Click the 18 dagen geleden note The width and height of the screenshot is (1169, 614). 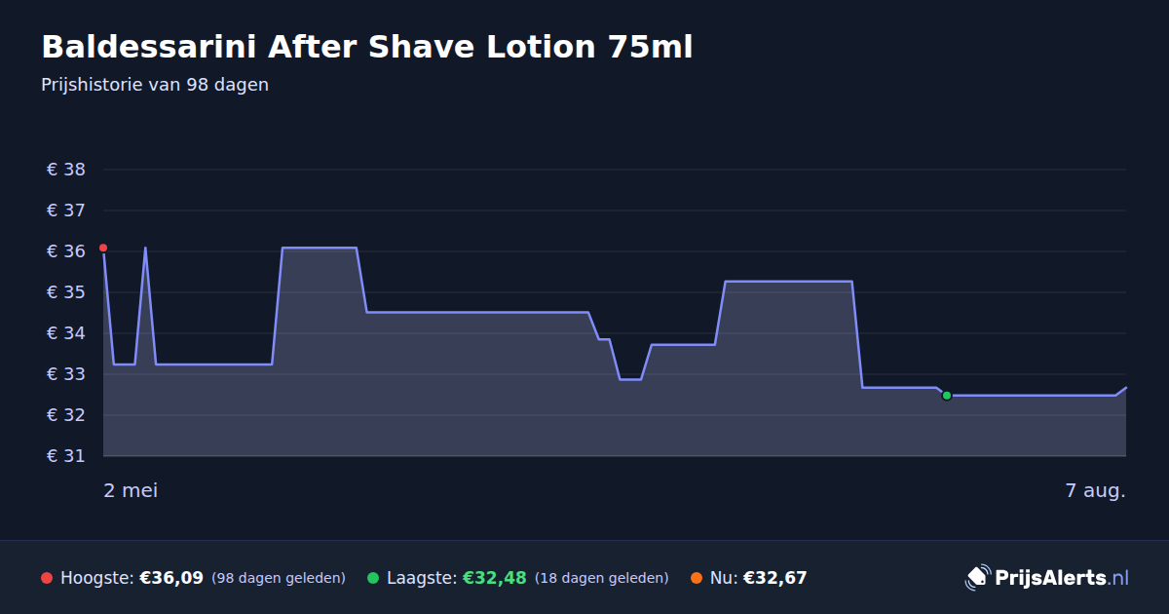coord(602,578)
